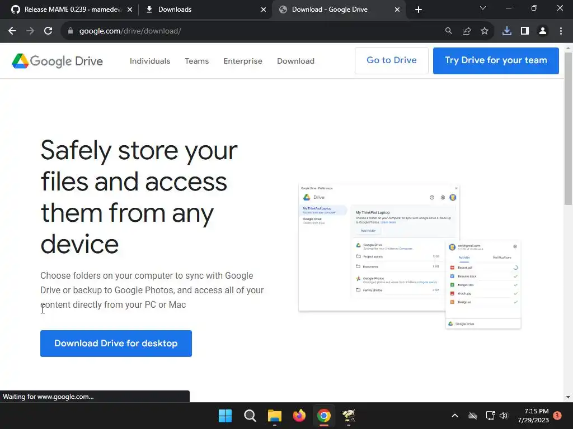Open the Chrome downloads icon
Screen dimensions: 573x429
coord(507,31)
